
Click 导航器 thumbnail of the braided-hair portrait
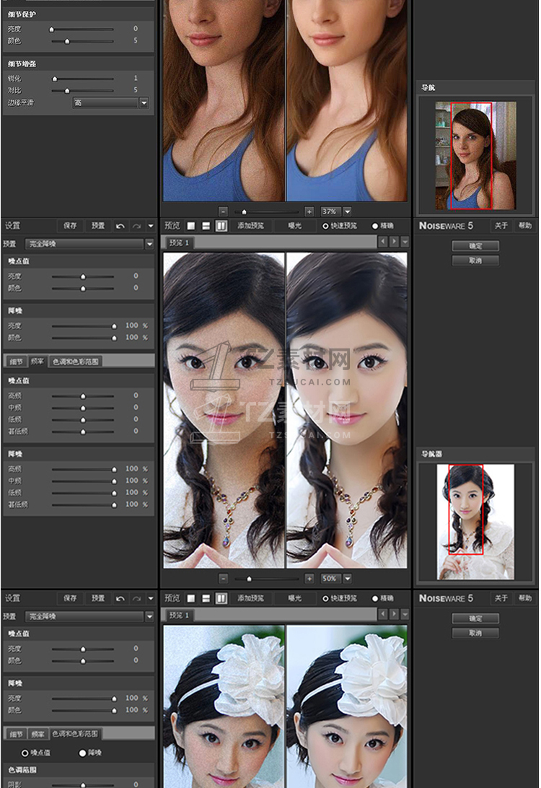coord(475,522)
